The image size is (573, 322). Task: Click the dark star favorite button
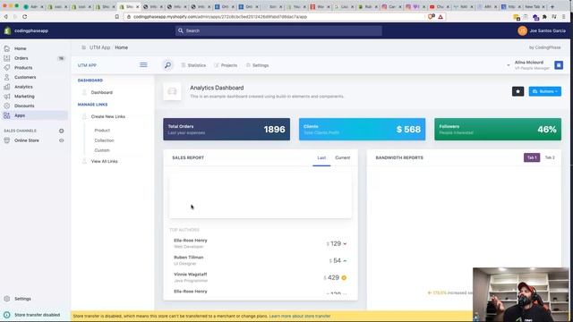[x=517, y=91]
